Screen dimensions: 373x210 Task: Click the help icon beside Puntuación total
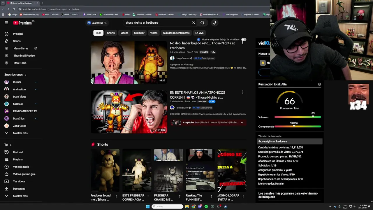tap(319, 84)
